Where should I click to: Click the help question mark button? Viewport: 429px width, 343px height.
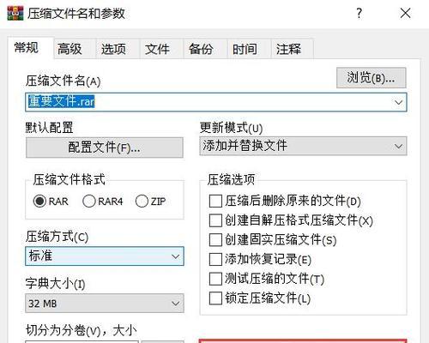tap(360, 13)
